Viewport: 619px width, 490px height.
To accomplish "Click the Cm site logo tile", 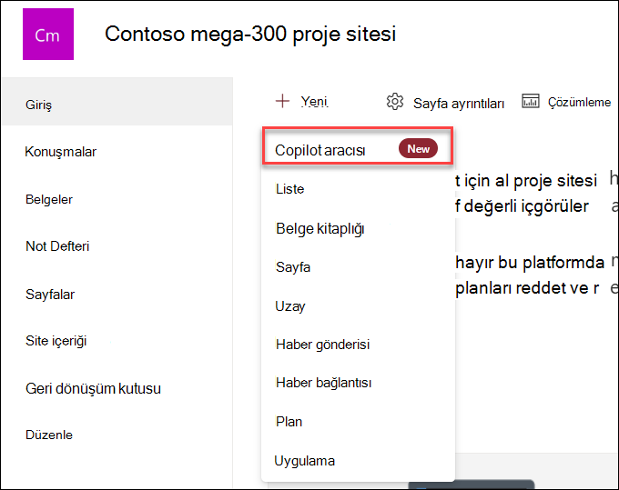I will point(48,34).
